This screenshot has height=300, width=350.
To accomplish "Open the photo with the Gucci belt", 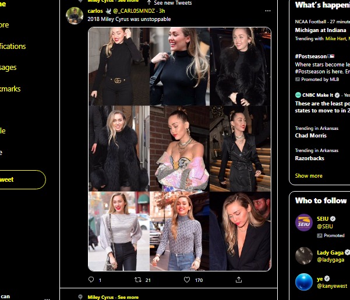I will (118, 66).
